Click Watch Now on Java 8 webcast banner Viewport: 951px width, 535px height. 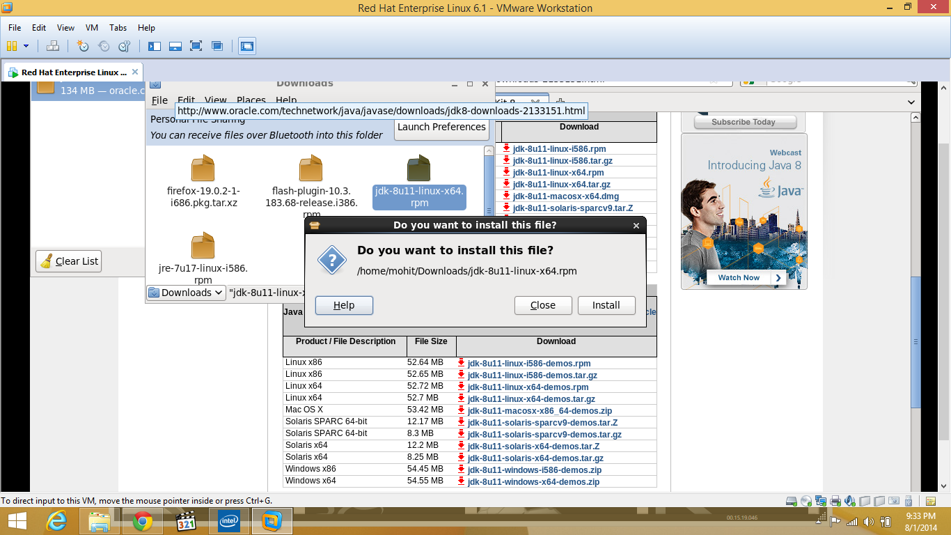tap(746, 277)
